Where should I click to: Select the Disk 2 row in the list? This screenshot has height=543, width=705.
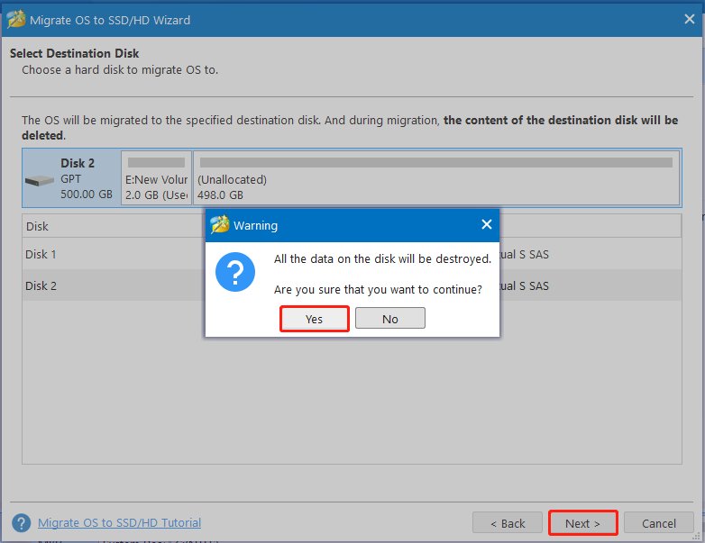point(352,285)
